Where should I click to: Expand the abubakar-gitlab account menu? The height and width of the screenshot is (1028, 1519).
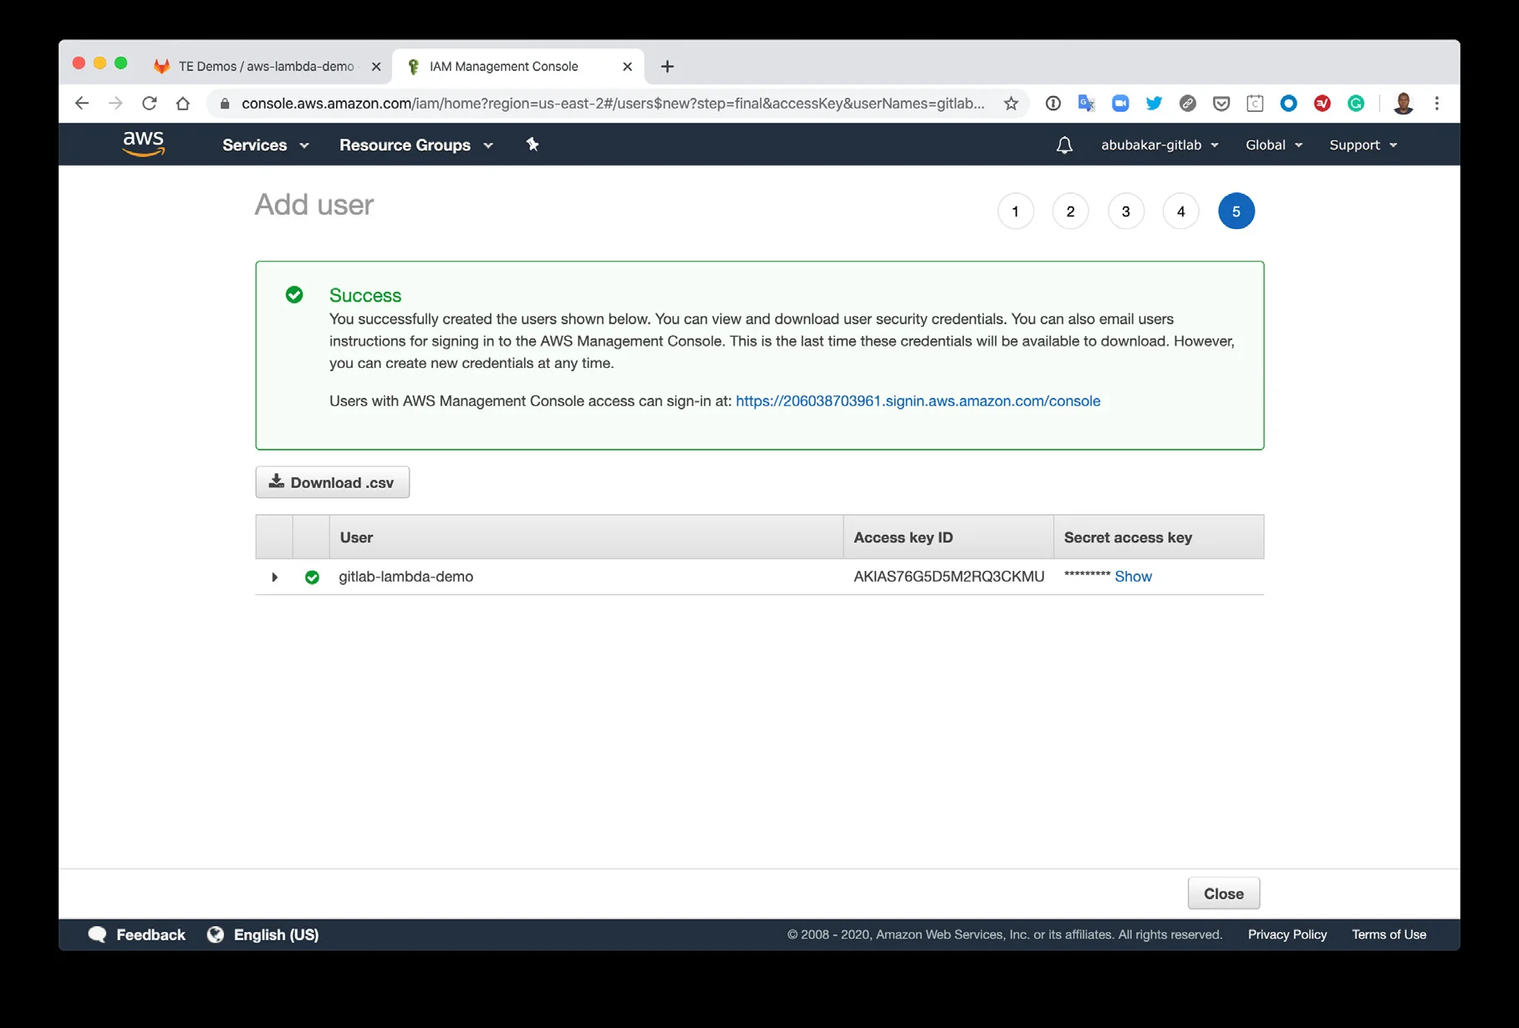coord(1159,145)
